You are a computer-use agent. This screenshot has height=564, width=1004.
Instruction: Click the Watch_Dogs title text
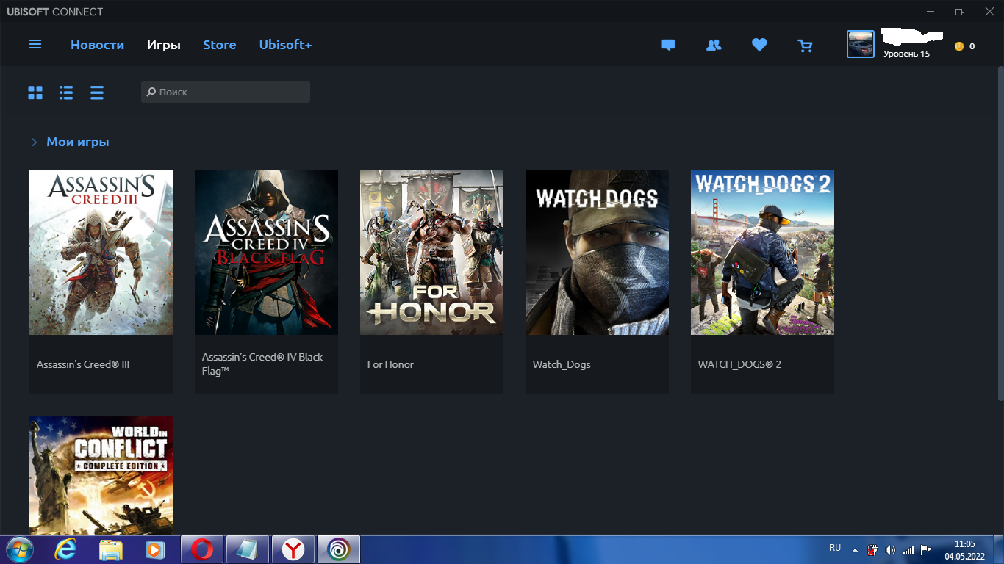click(x=562, y=364)
